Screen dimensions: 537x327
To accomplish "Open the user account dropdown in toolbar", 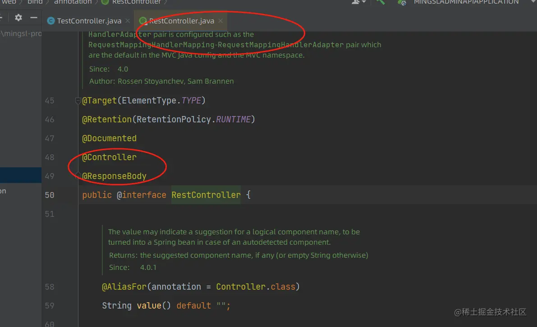I will click(x=358, y=2).
